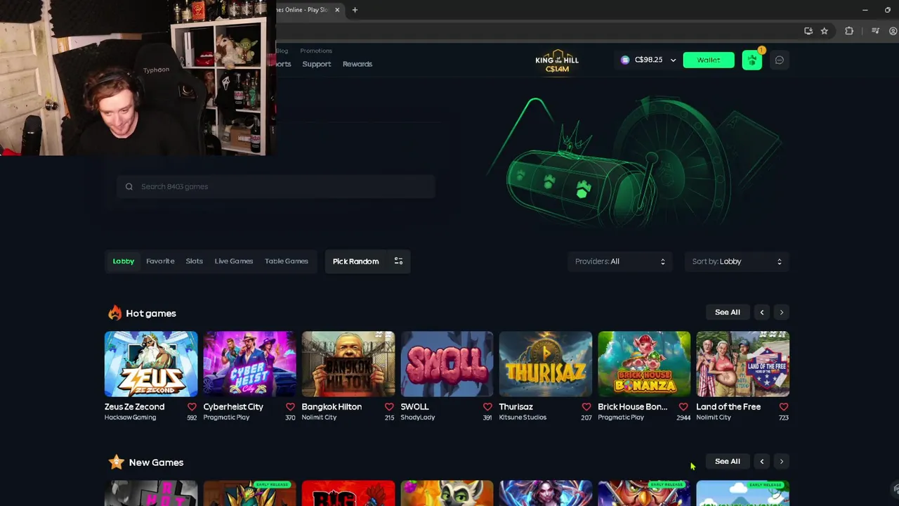Screen dimensions: 899x506
Task: Click See All for Hot games
Action: tap(727, 312)
